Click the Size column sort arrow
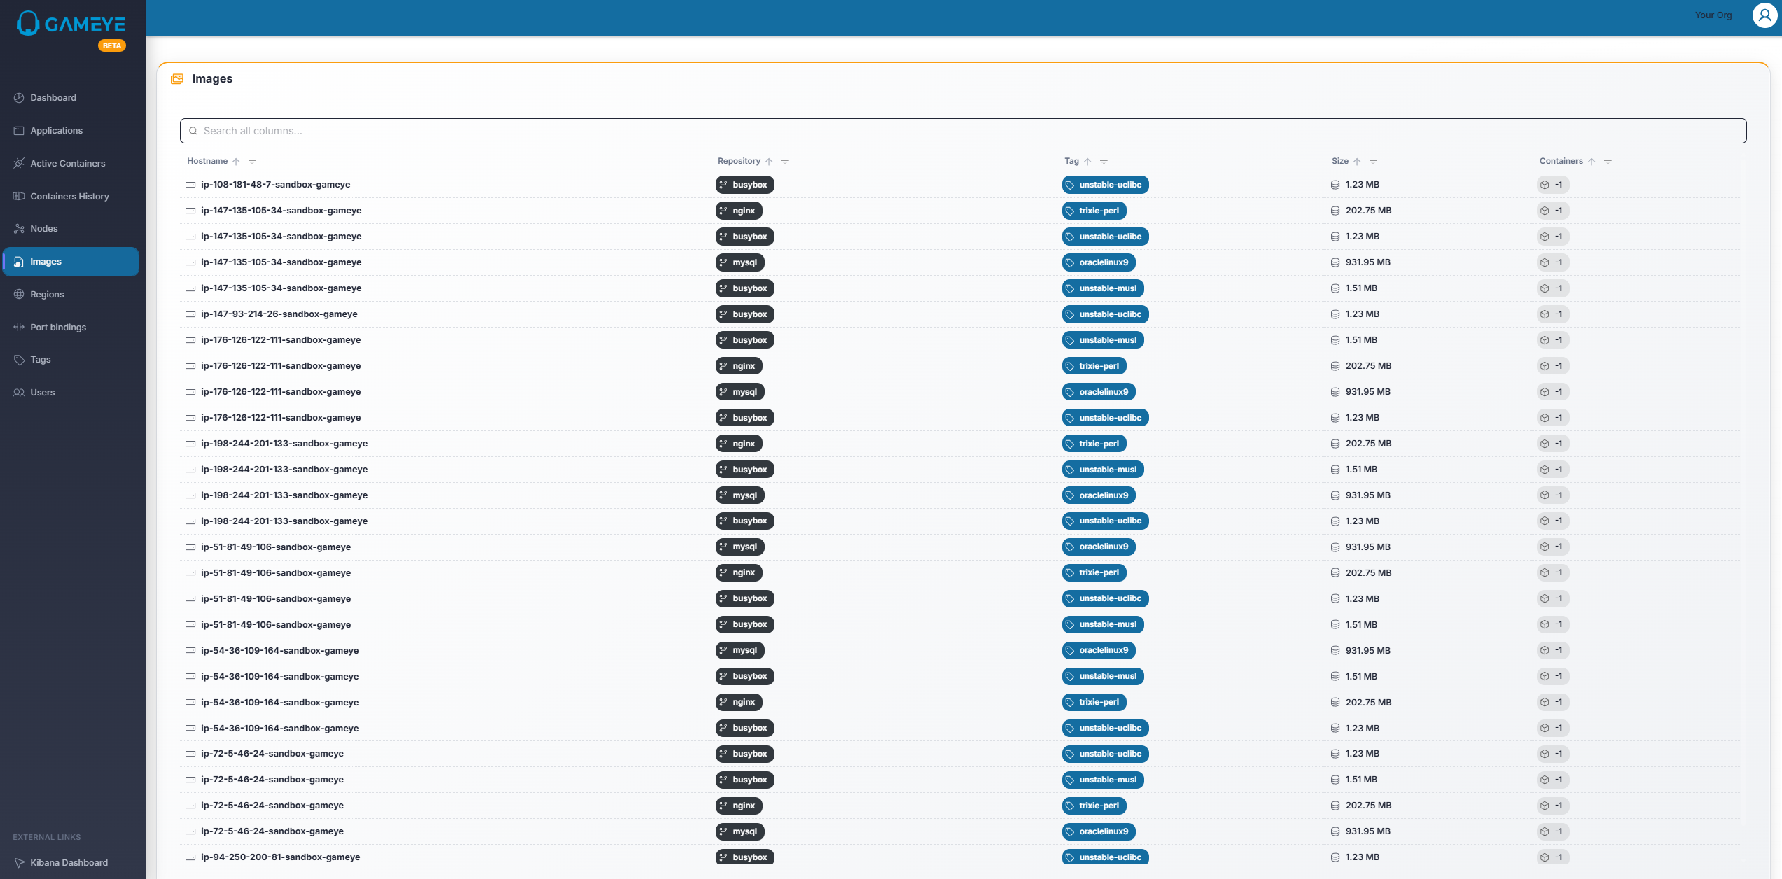The height and width of the screenshot is (879, 1782). 1357,162
